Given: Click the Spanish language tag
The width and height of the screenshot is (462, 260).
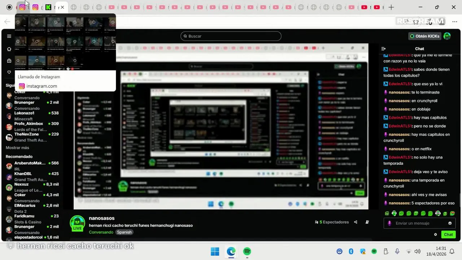Looking at the screenshot, I should pos(124,232).
